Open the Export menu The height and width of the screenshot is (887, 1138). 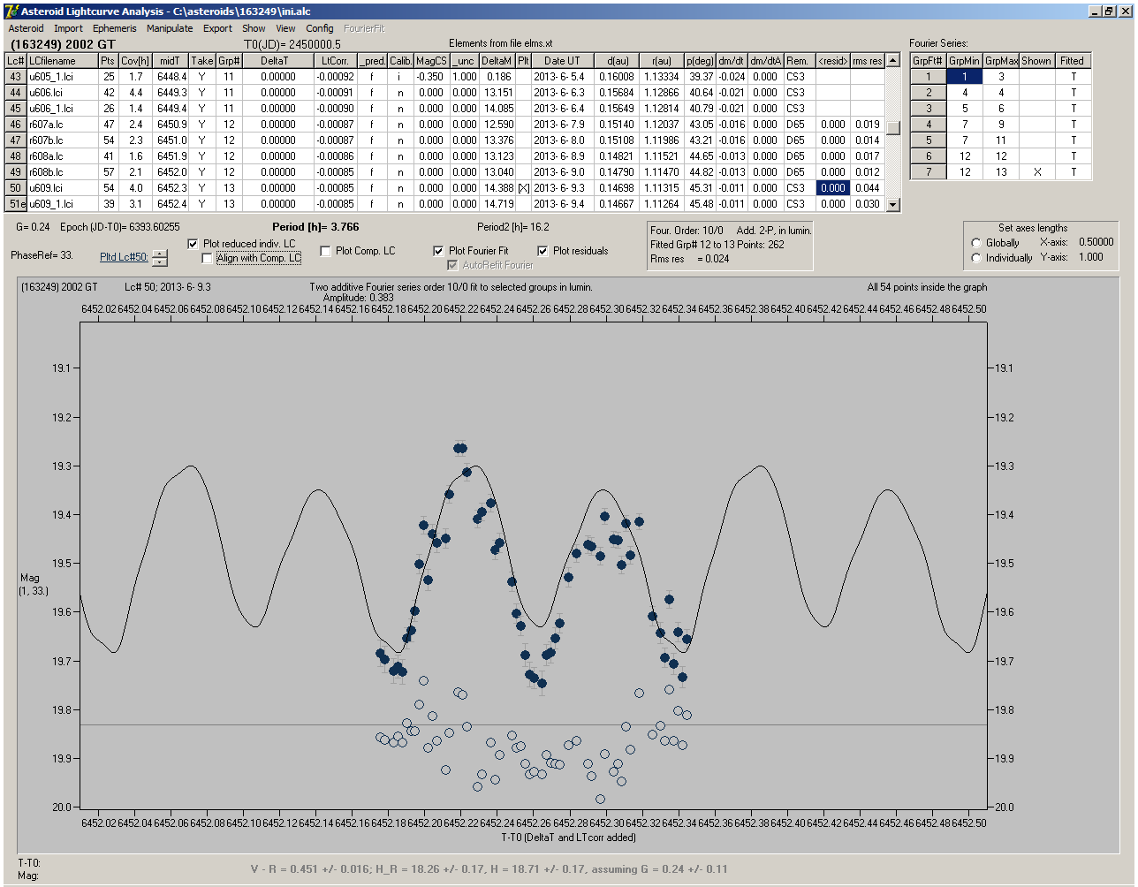coord(217,28)
